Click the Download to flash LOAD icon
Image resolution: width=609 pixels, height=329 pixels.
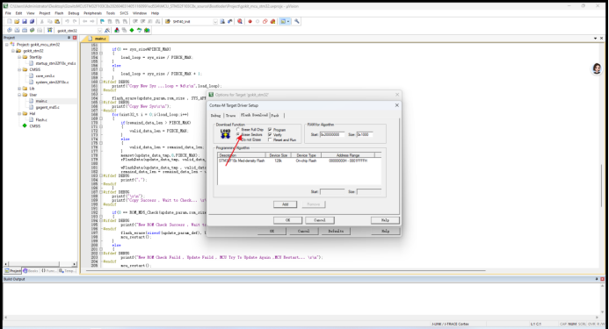[50, 30]
